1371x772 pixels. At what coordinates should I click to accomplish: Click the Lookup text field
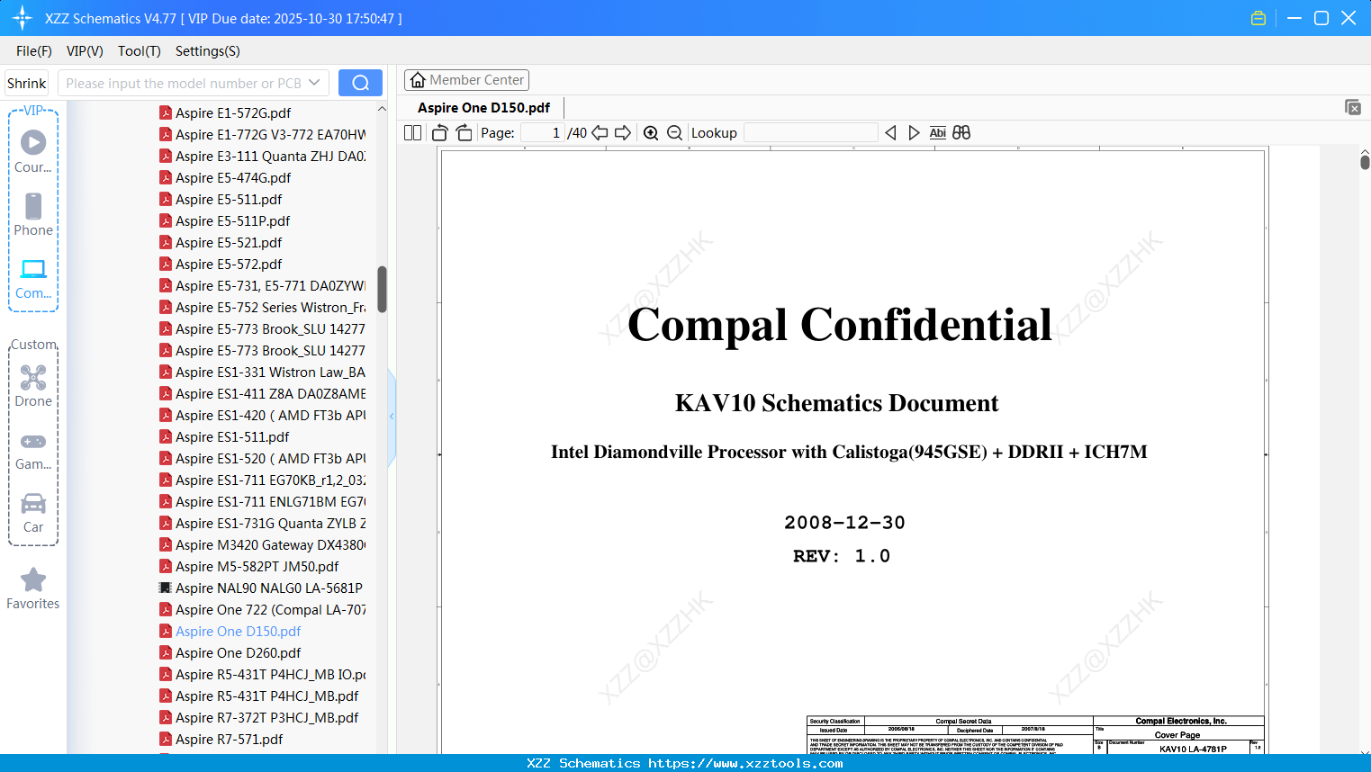pyautogui.click(x=811, y=133)
